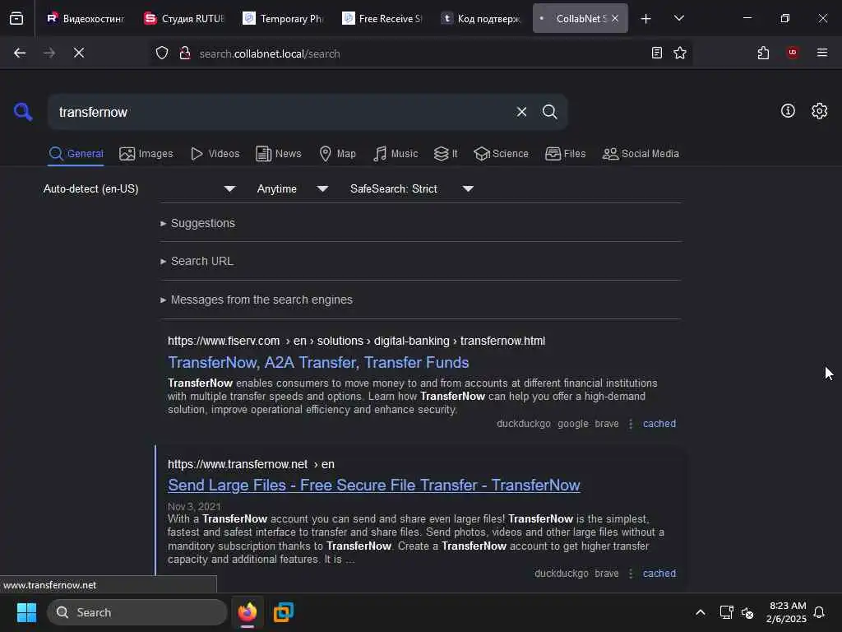This screenshot has width=842, height=632.
Task: Open the About info icon
Action: pos(788,111)
